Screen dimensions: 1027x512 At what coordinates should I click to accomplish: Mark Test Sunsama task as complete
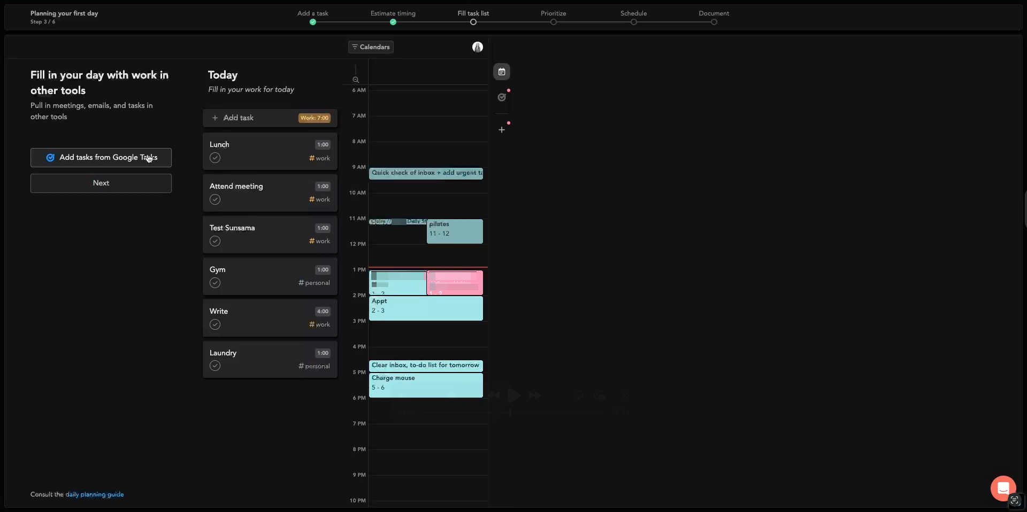point(215,241)
